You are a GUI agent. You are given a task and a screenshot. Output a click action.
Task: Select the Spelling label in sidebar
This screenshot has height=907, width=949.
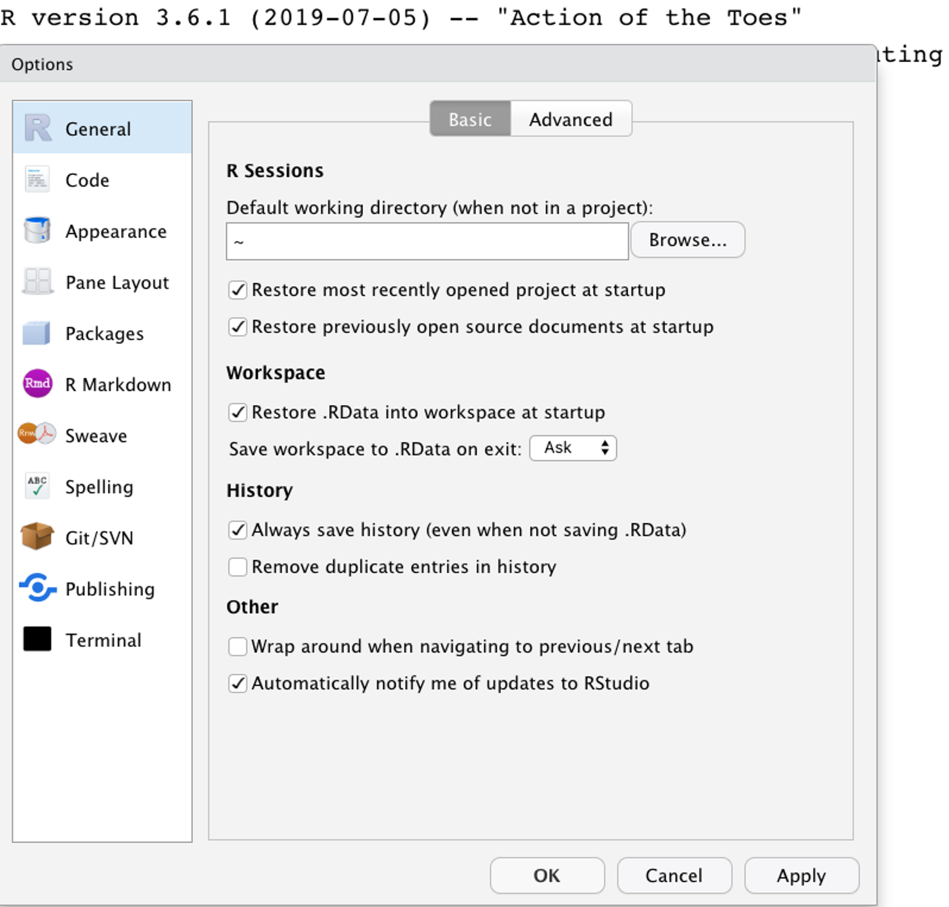[x=99, y=487]
